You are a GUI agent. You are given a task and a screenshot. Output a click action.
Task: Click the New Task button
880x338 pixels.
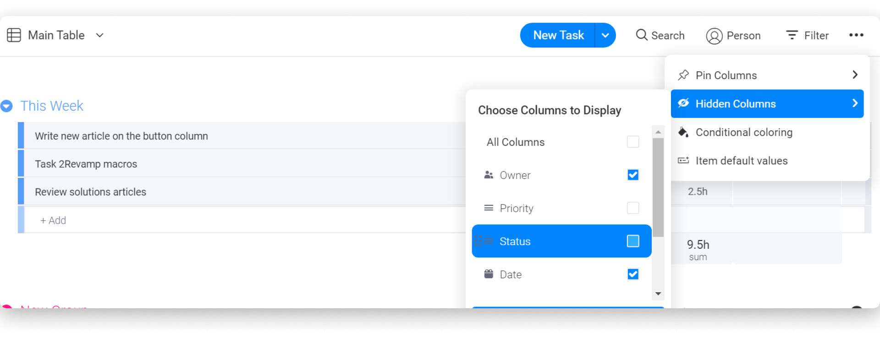tap(558, 35)
